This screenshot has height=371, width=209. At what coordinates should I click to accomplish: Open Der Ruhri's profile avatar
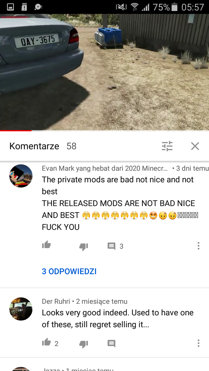[x=21, y=309]
